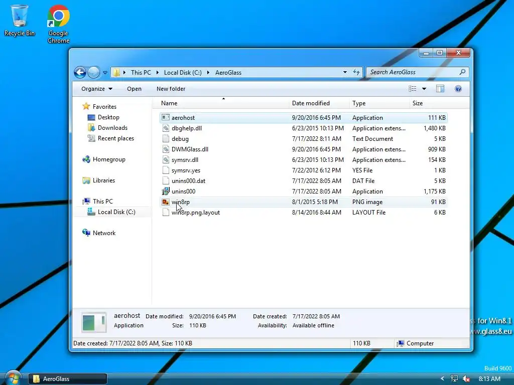
Task: Open the network tray icon
Action: [454, 378]
